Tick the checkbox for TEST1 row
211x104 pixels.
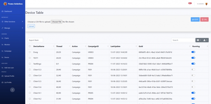click(30, 58)
